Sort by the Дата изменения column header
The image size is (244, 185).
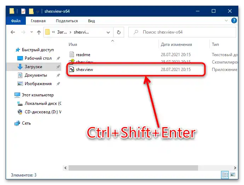(x=176, y=44)
